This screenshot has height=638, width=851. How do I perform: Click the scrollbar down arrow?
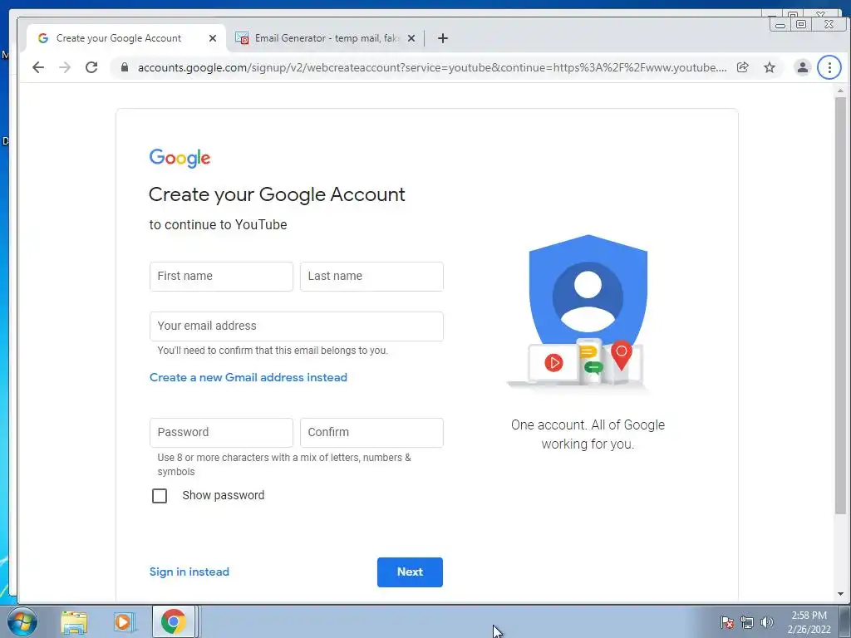pyautogui.click(x=840, y=594)
